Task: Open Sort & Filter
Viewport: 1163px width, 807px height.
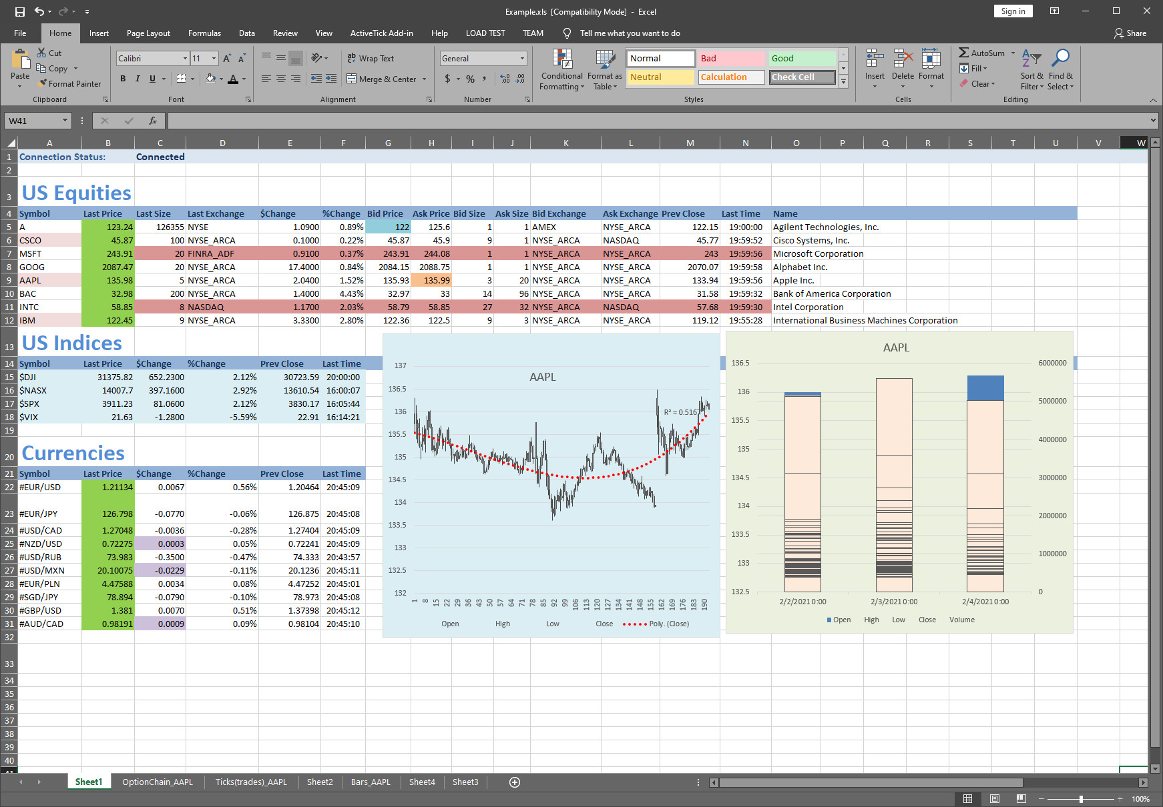Action: [1031, 69]
